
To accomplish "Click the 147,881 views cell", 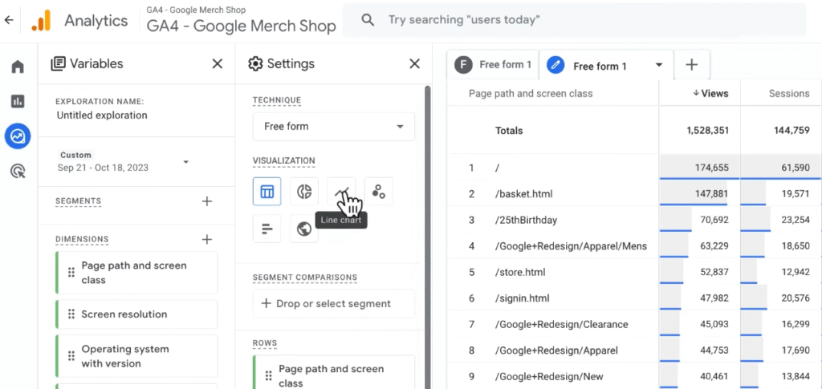I will (700, 194).
